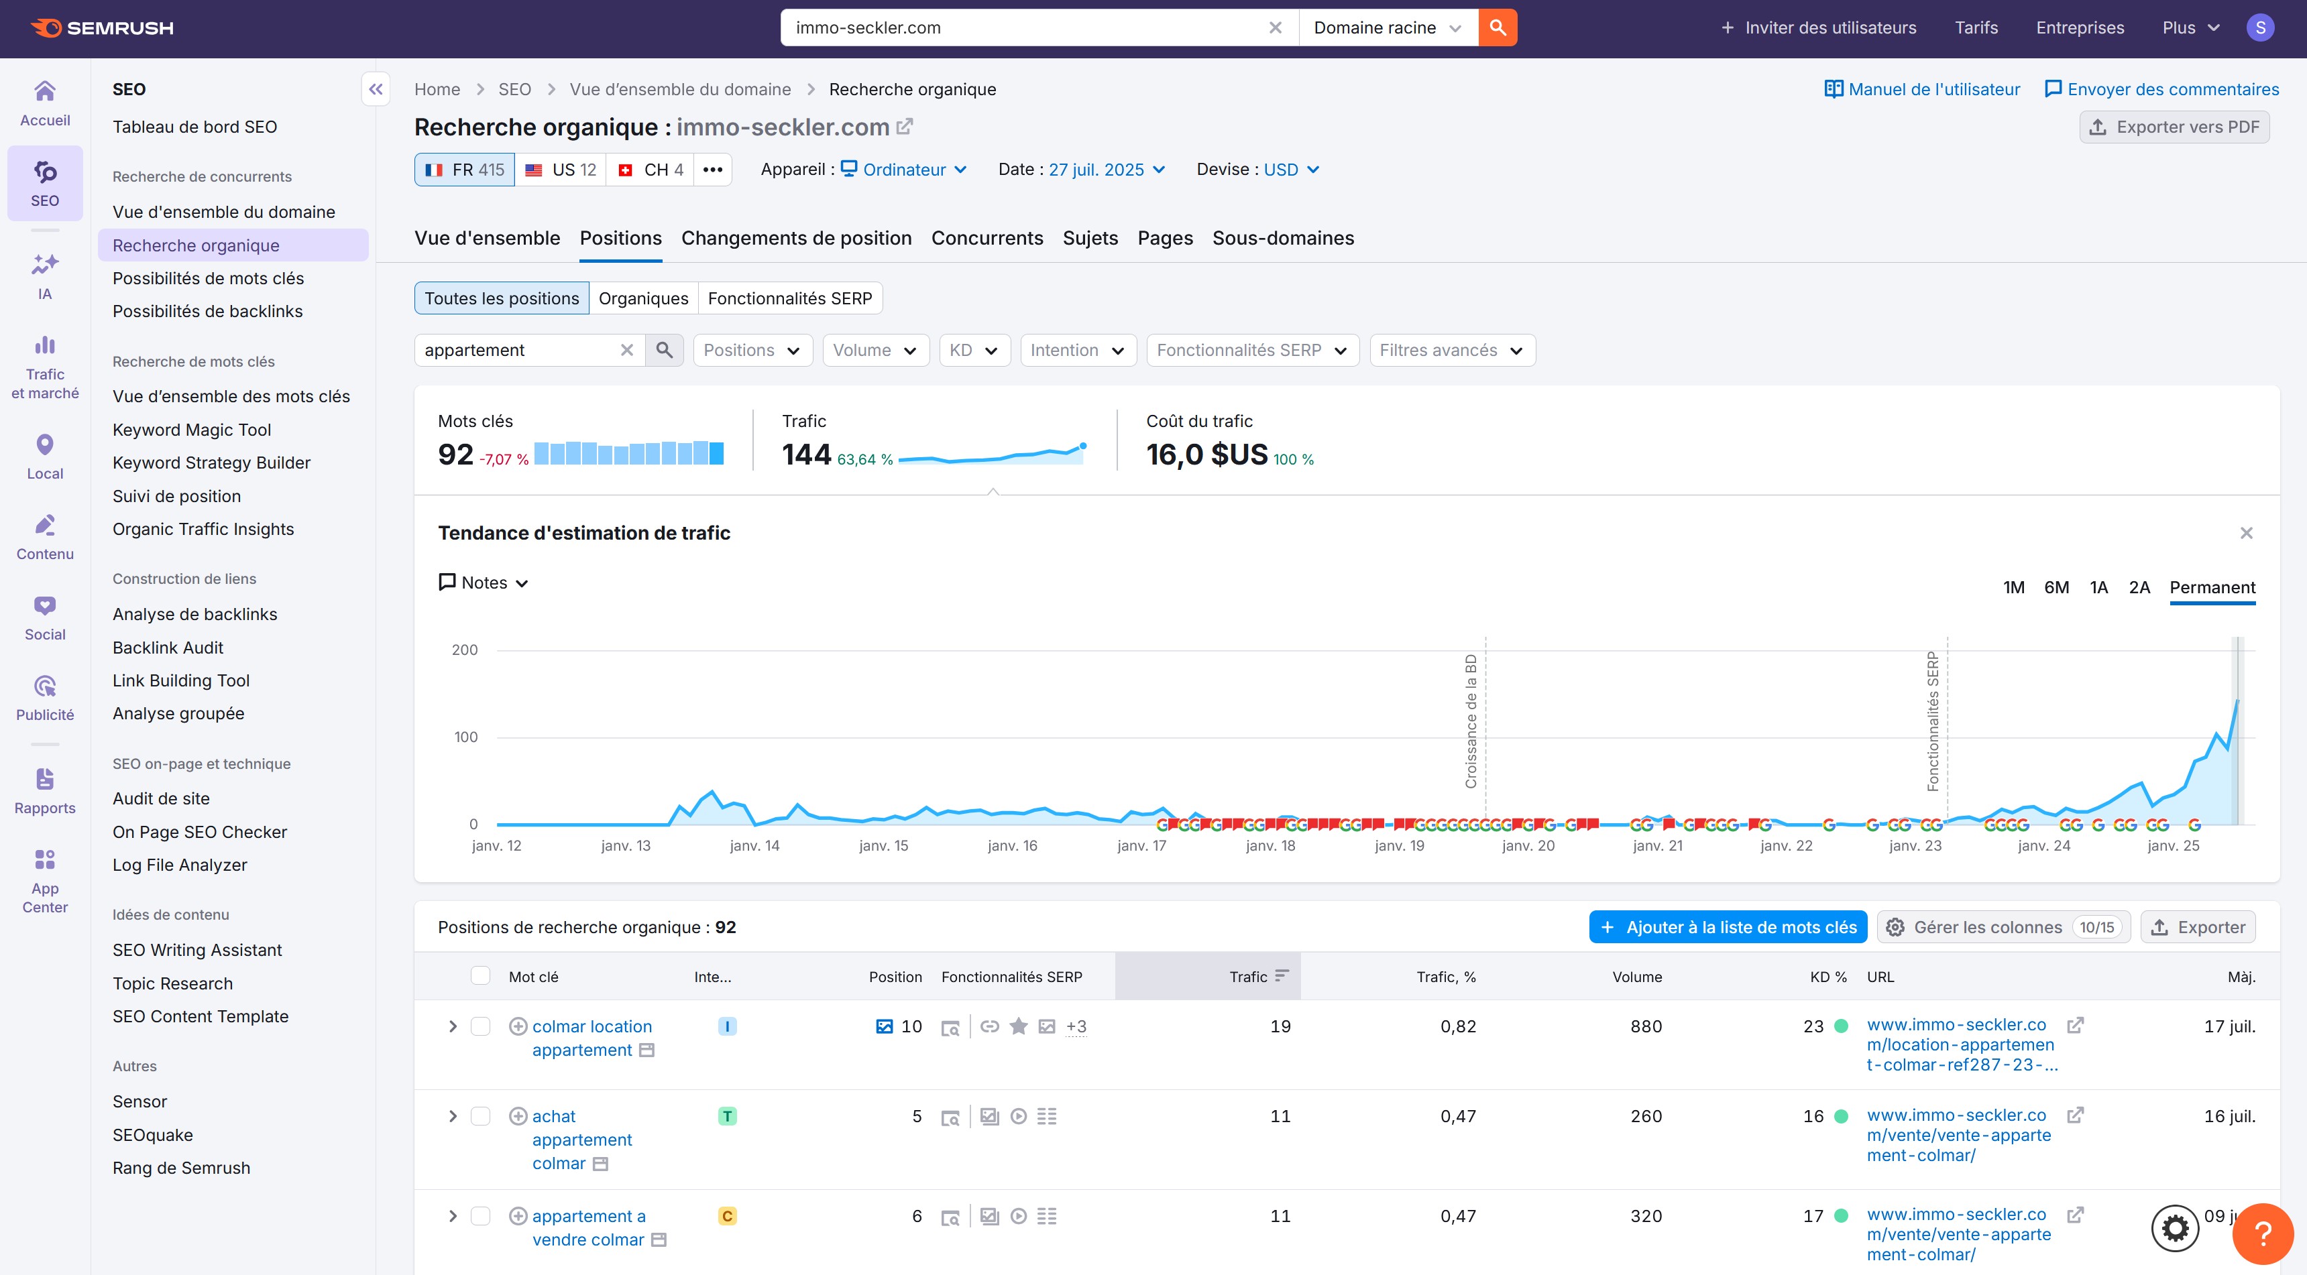Select the 2A chart range
Screen dimensions: 2307x1275
click(2139, 587)
